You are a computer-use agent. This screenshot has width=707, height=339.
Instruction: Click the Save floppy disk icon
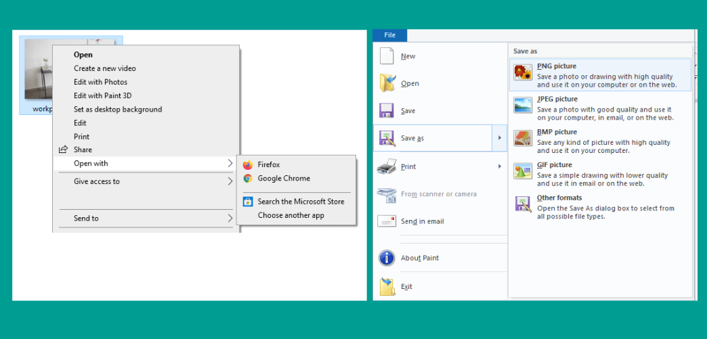point(387,111)
